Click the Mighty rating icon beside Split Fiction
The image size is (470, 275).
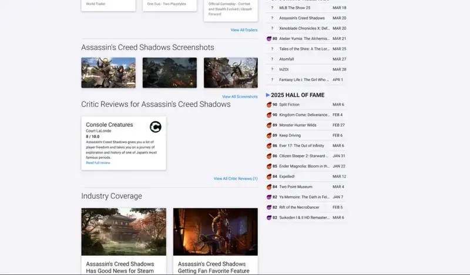pos(269,104)
